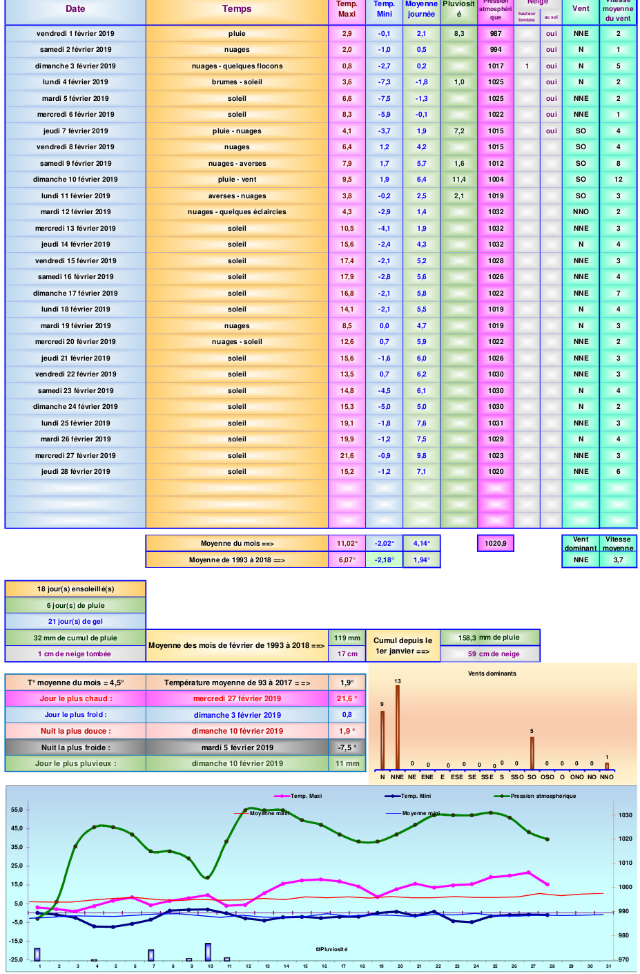
Task: Click the Temp. Maxi legend marker
Action: pos(282,796)
